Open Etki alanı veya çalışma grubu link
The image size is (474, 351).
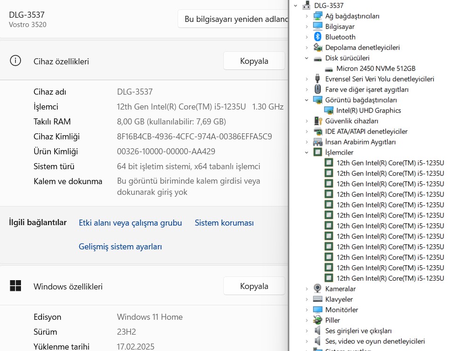coord(131,223)
